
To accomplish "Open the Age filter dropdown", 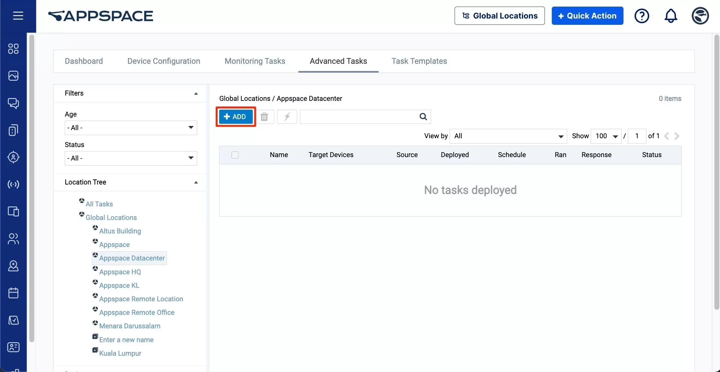I will tap(131, 128).
